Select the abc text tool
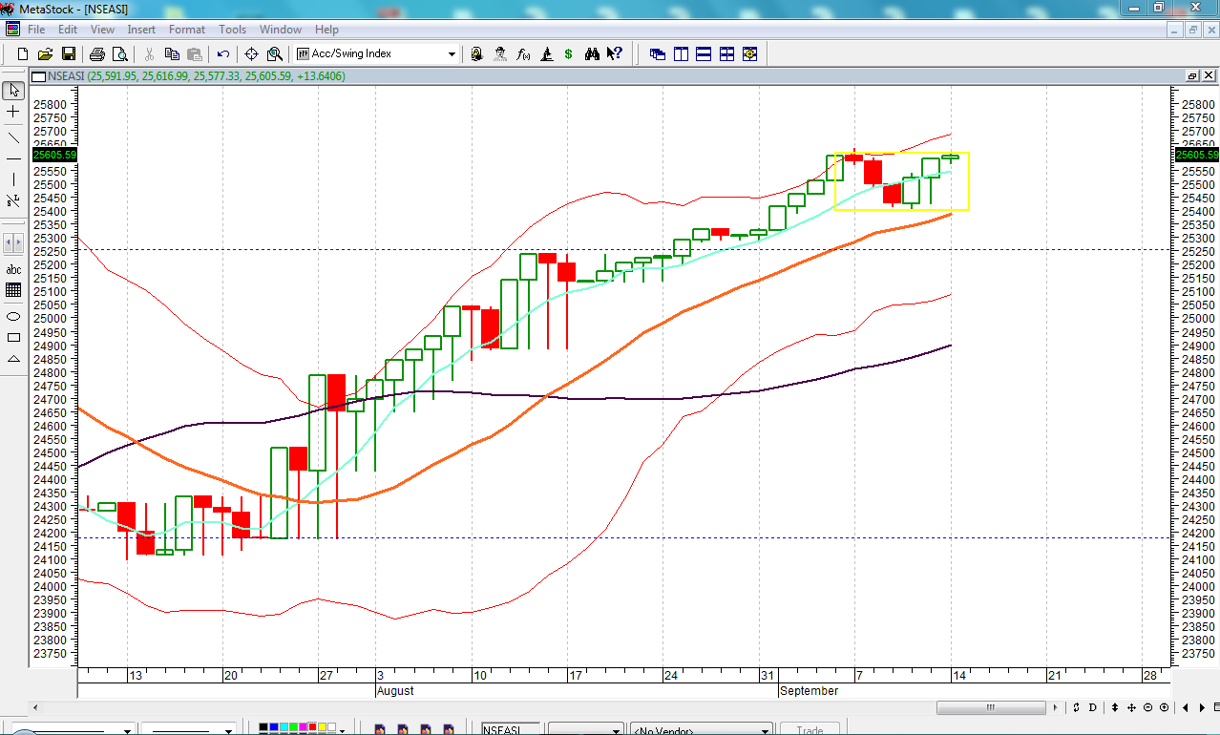The height and width of the screenshot is (735, 1220). click(x=13, y=269)
